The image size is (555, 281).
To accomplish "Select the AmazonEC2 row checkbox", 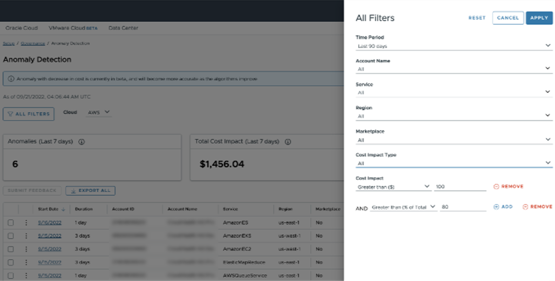I will tap(11, 249).
